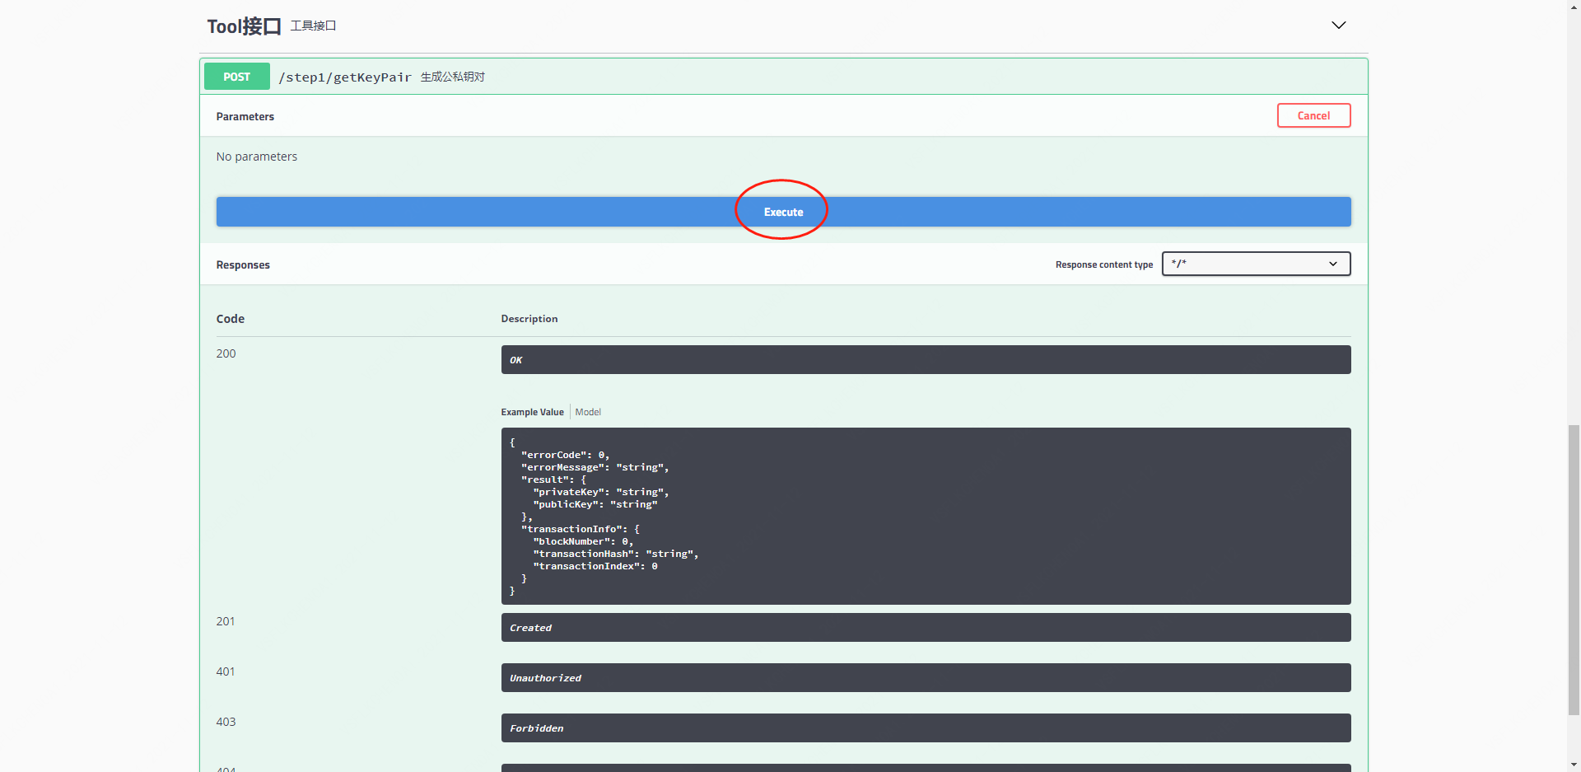Screen dimensions: 1581x772
Task: Select the 403 response code
Action: tap(226, 722)
